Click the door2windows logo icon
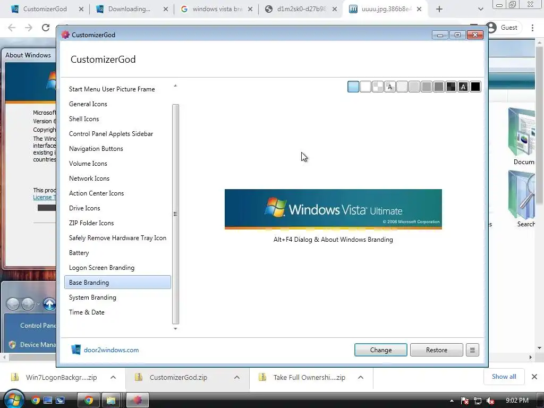The width and height of the screenshot is (544, 408). tap(75, 350)
